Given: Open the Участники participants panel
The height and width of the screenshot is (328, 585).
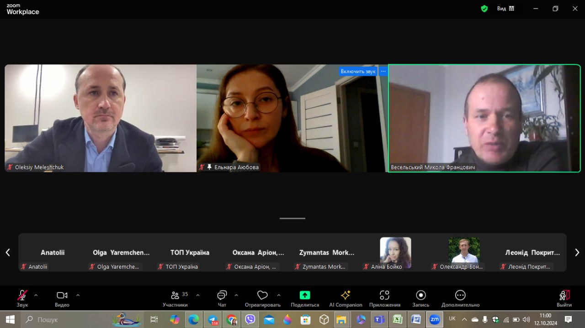Looking at the screenshot, I should tap(175, 298).
